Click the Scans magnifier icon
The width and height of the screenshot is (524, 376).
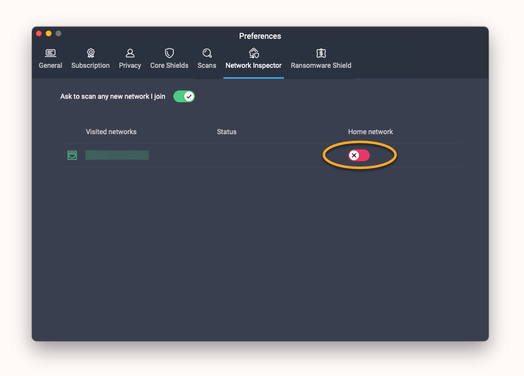point(207,53)
